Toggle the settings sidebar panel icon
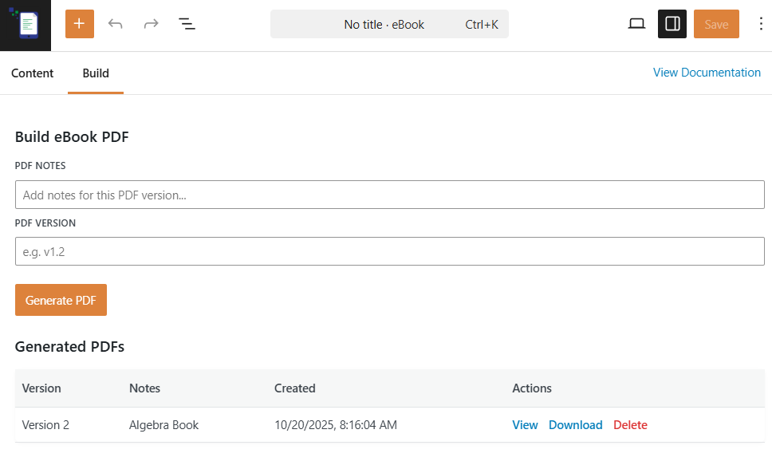 click(x=672, y=24)
